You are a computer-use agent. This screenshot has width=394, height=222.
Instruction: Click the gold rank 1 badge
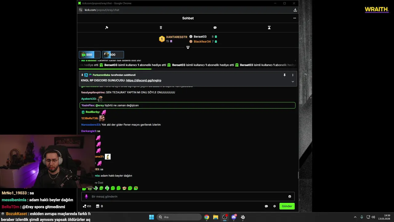coord(162,39)
